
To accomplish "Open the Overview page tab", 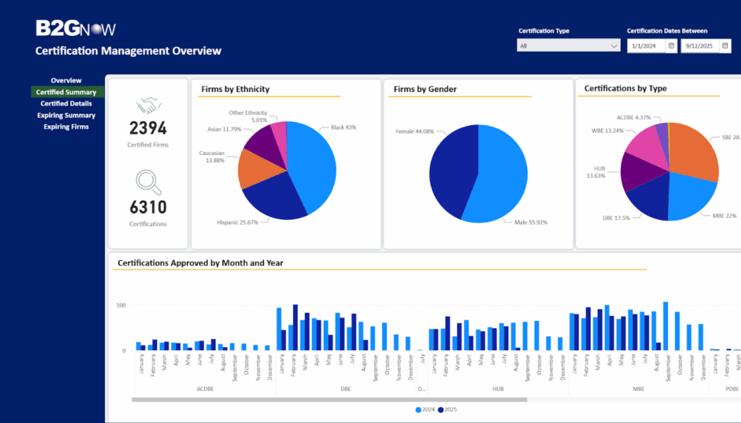I will [x=66, y=80].
